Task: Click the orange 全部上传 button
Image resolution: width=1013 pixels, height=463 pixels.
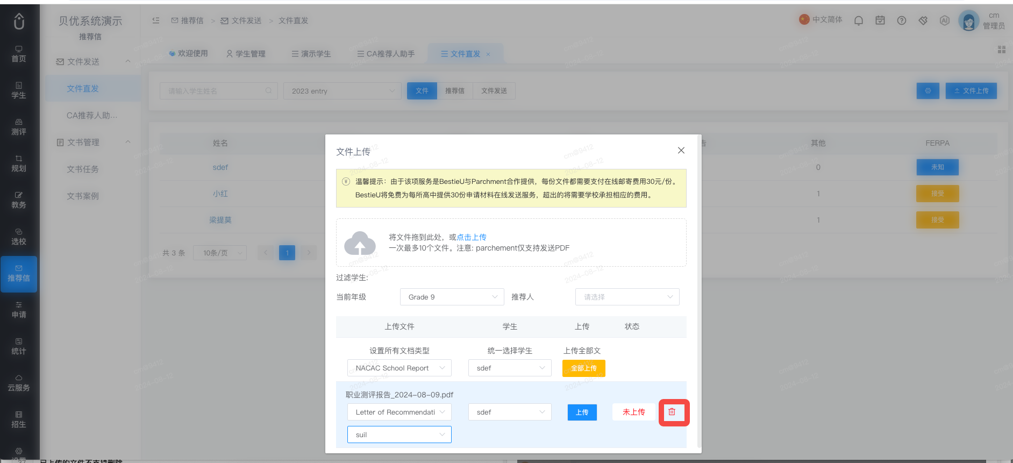Action: click(x=583, y=368)
